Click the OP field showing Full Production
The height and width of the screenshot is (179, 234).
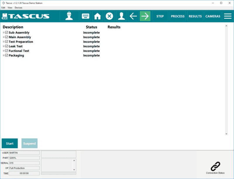point(24,168)
